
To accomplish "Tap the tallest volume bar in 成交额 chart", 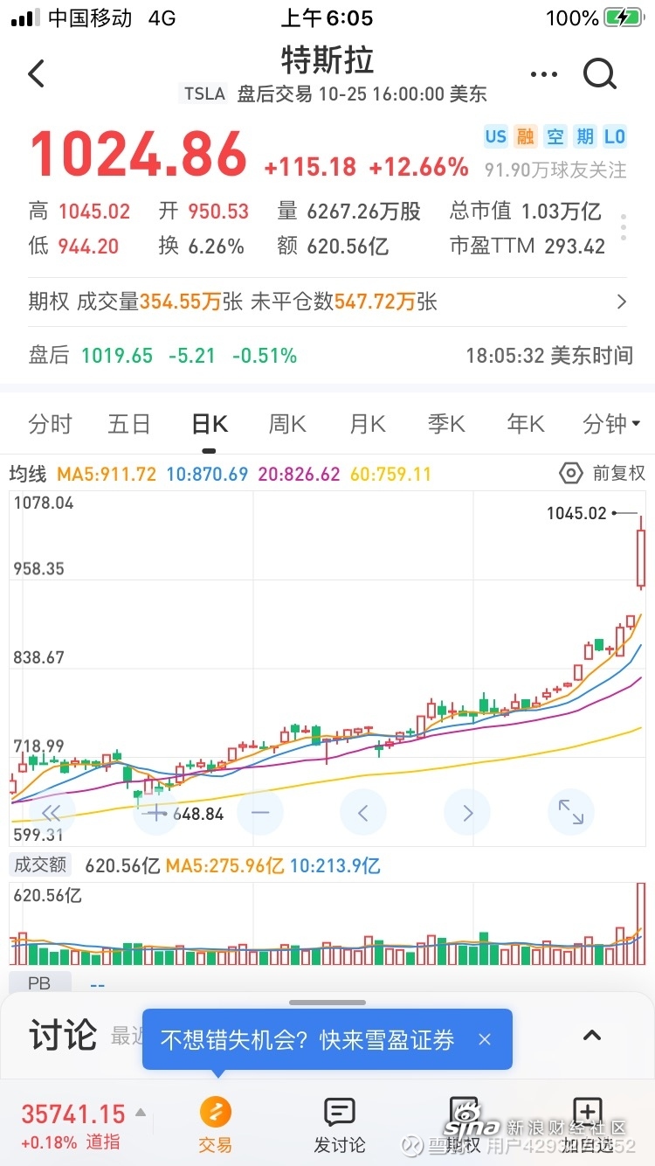I will [640, 924].
